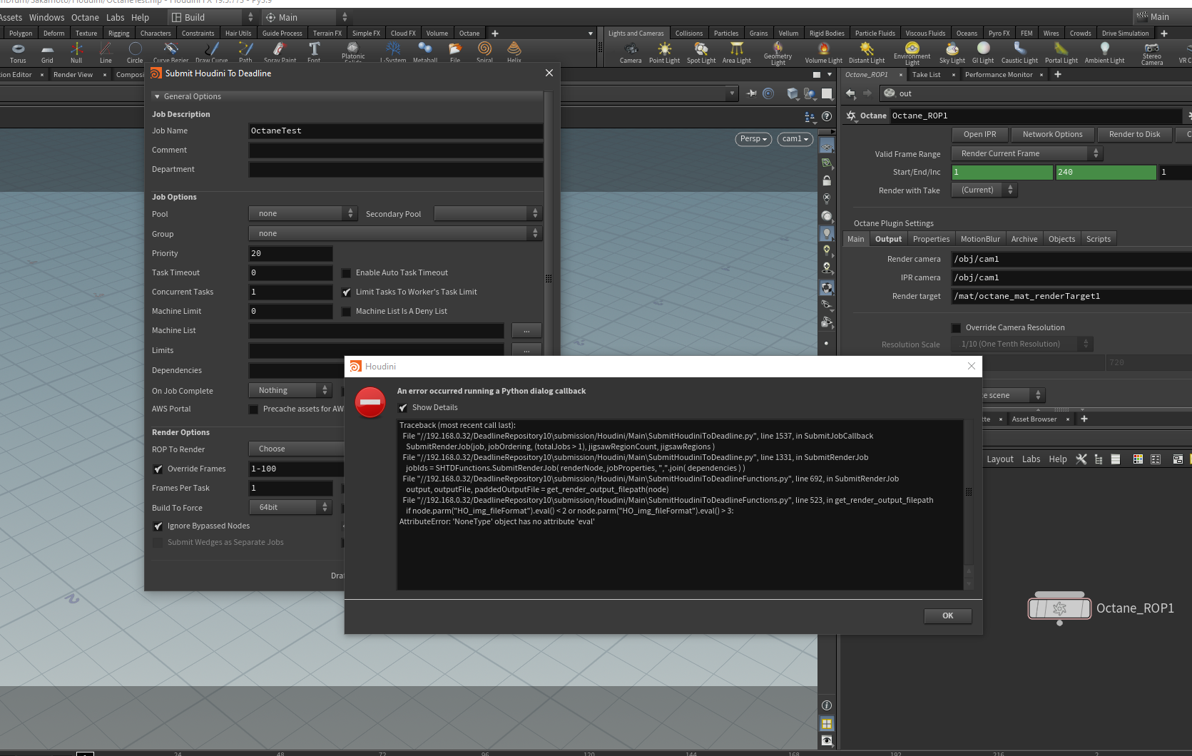This screenshot has height=756, width=1192.
Task: Select the Draw Curve shelf tool
Action: (212, 52)
